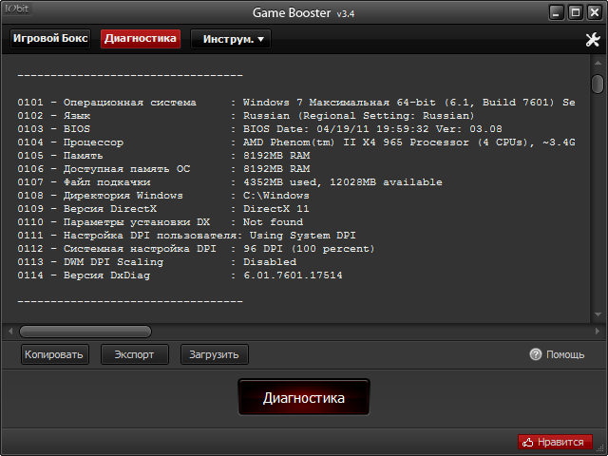
Task: Select the red Диагностика tab
Action: pyautogui.click(x=141, y=39)
